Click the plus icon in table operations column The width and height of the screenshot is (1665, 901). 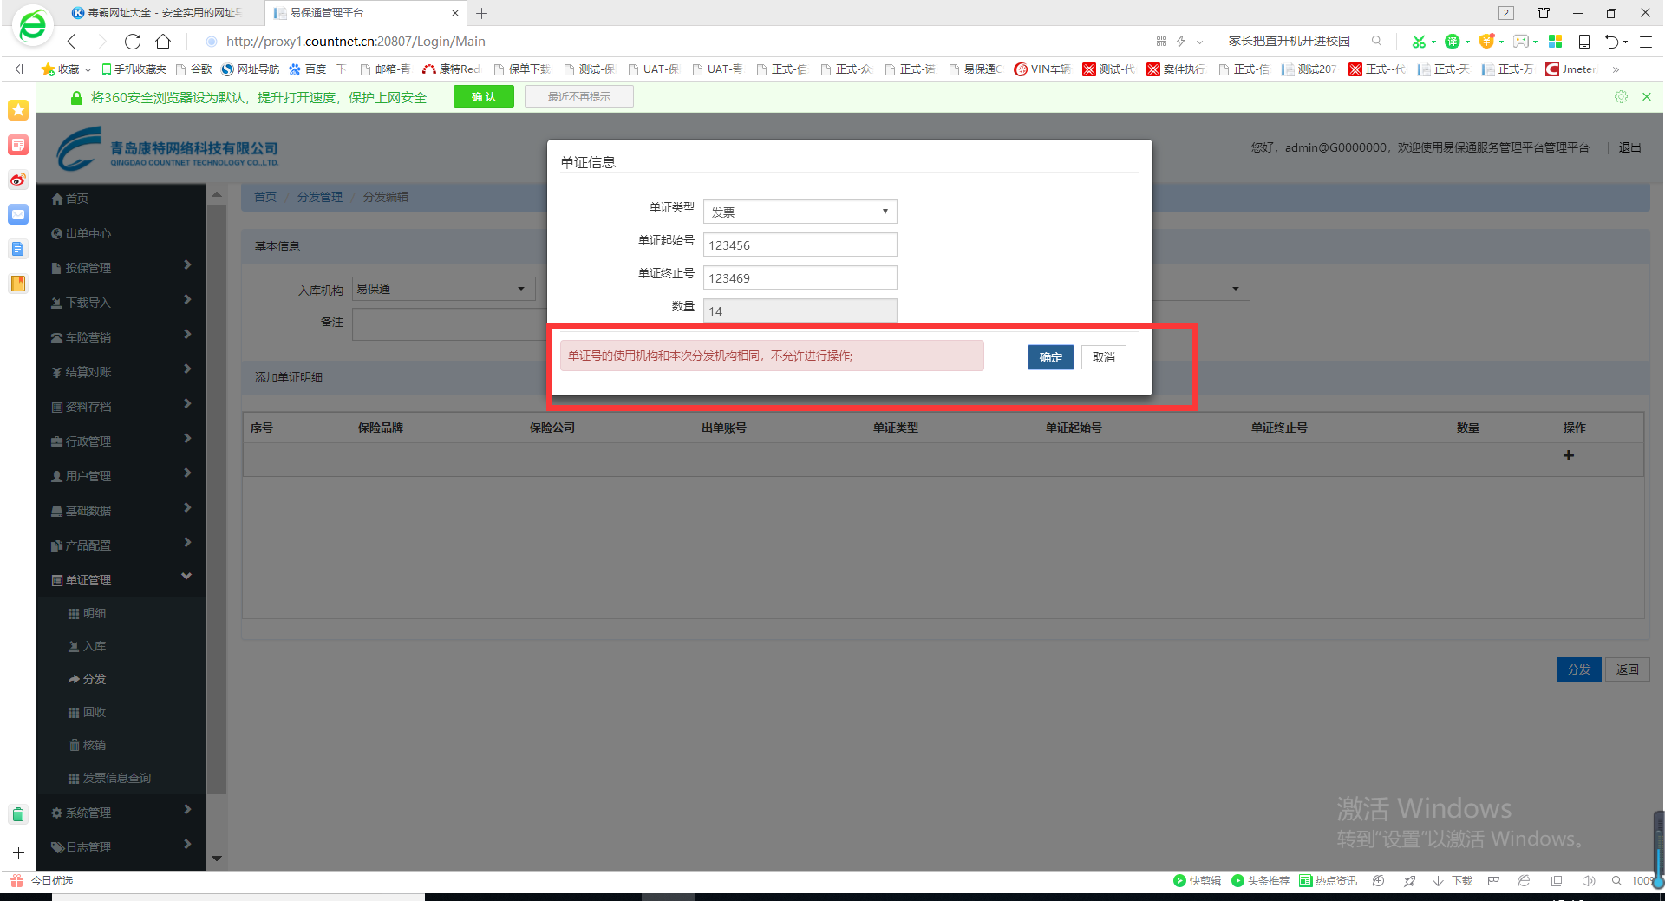[x=1568, y=455]
